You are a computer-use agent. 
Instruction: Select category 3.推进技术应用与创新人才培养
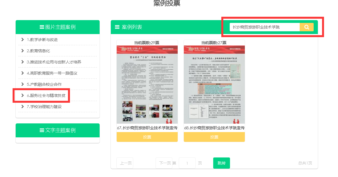click(x=54, y=62)
